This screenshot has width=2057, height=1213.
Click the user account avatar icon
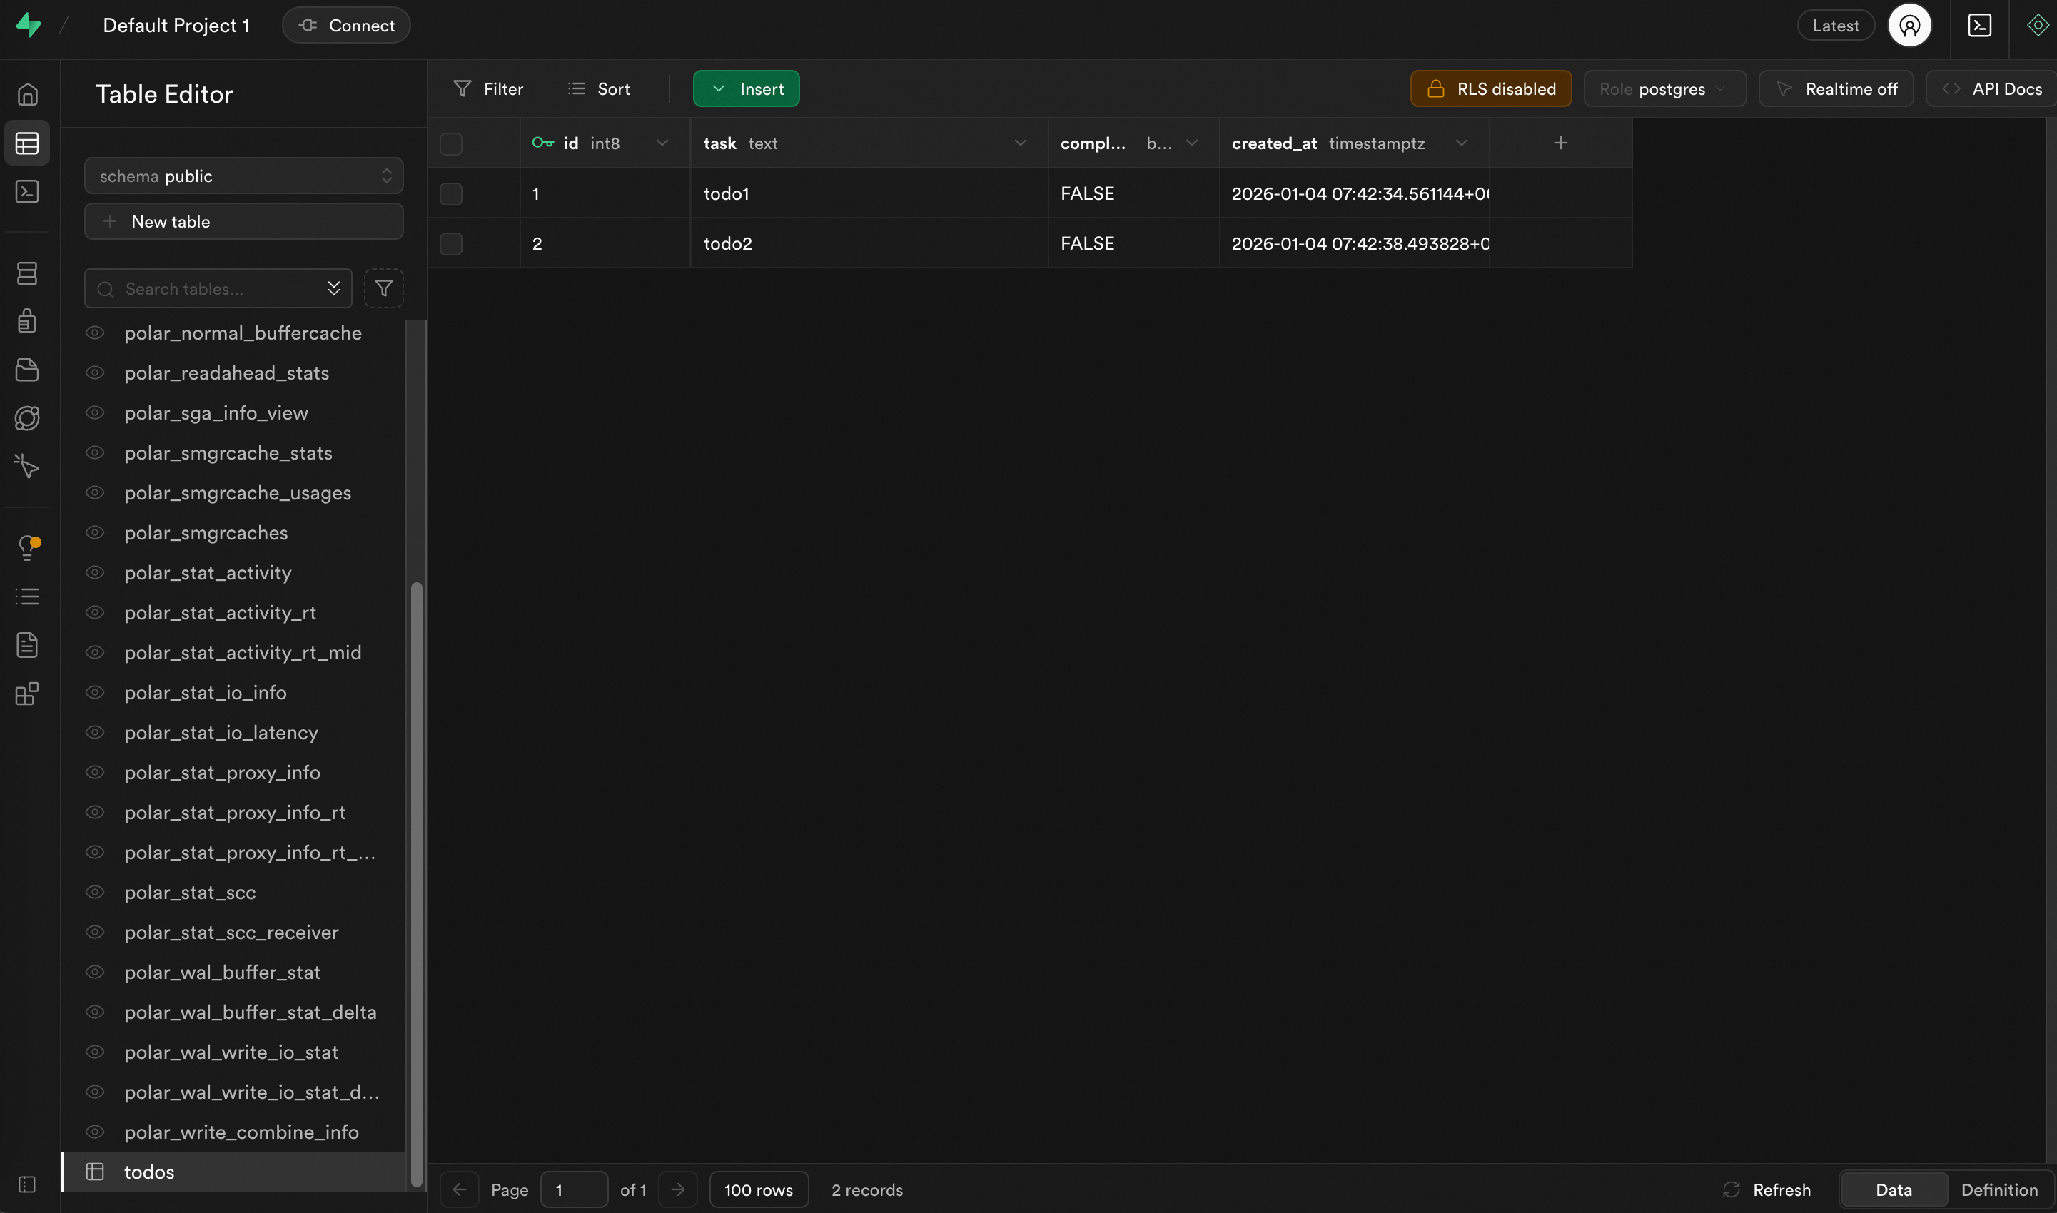(x=1909, y=26)
